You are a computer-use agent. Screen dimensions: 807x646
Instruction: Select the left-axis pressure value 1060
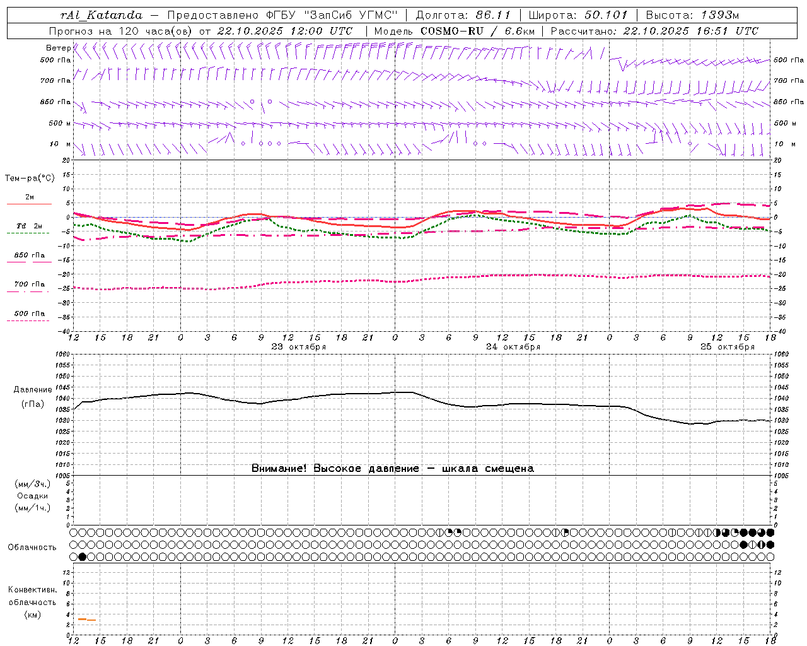pyautogui.click(x=63, y=355)
